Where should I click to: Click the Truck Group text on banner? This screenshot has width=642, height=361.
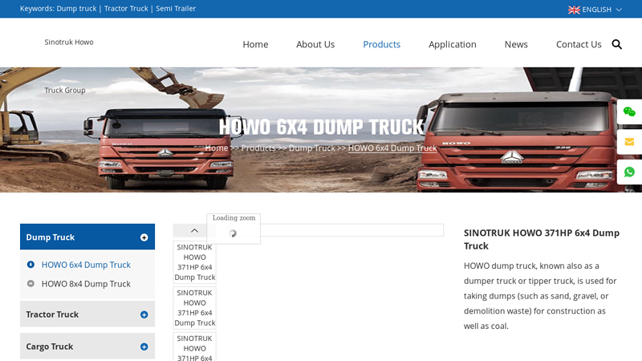(x=65, y=90)
